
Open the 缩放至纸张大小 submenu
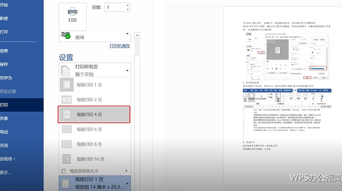coord(95,171)
